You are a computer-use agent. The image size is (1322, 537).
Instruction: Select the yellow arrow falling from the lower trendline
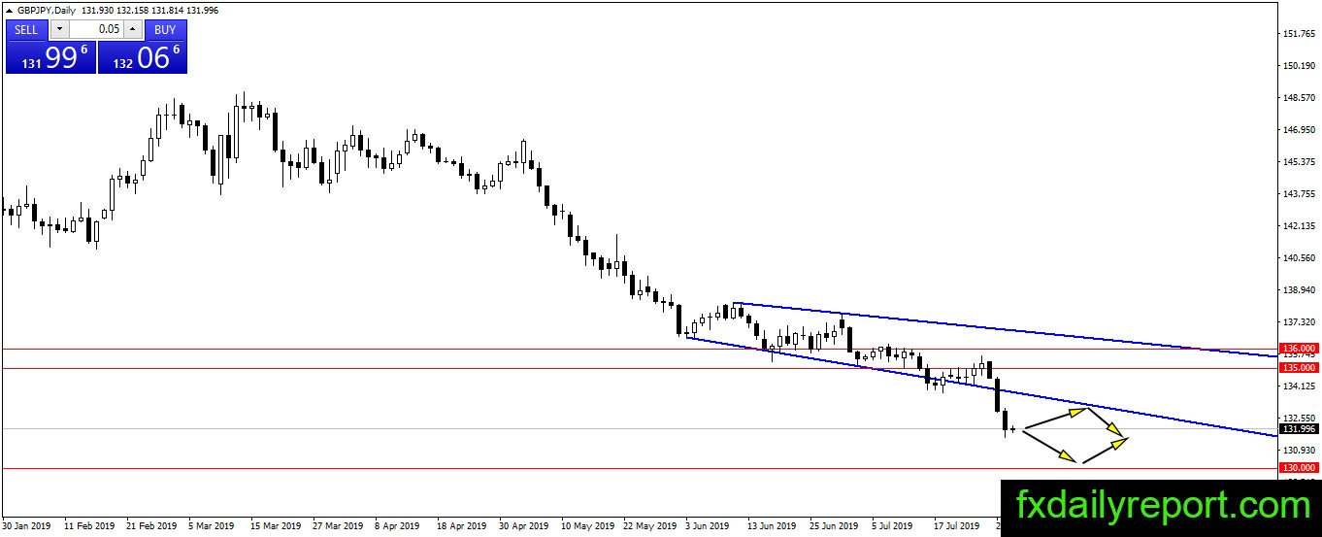pos(1107,422)
